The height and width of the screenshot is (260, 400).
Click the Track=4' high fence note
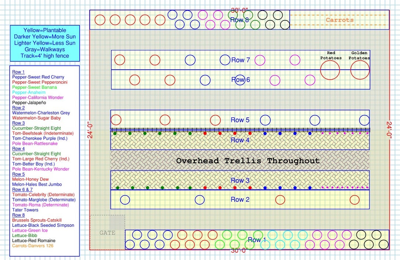pos(45,56)
